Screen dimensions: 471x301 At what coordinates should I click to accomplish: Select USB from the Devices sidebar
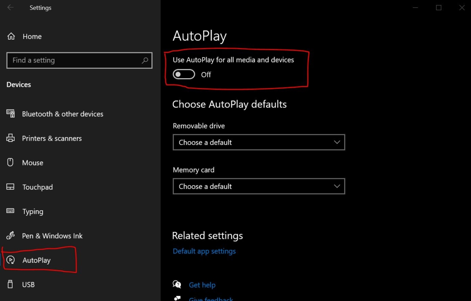(28, 284)
